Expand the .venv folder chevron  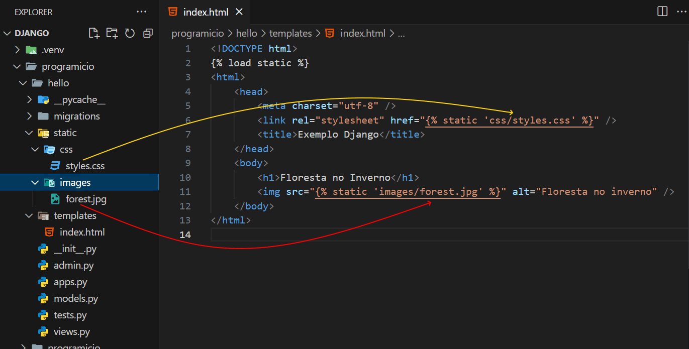click(x=17, y=50)
